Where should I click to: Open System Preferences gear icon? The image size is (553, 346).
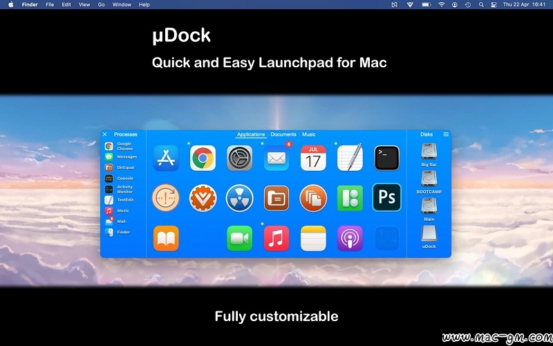(x=239, y=158)
